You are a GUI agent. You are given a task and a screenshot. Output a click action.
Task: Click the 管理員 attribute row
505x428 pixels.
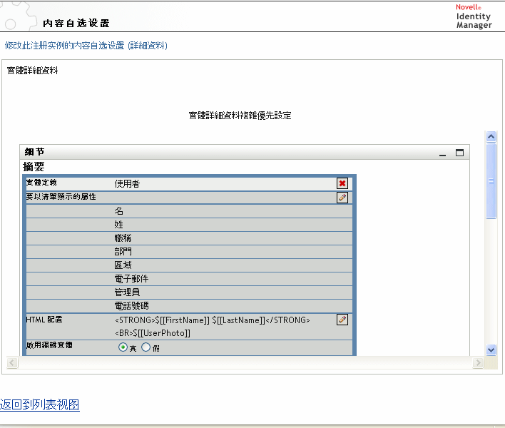point(189,292)
